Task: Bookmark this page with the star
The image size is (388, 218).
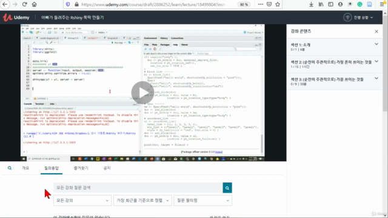Action: [x=278, y=4]
